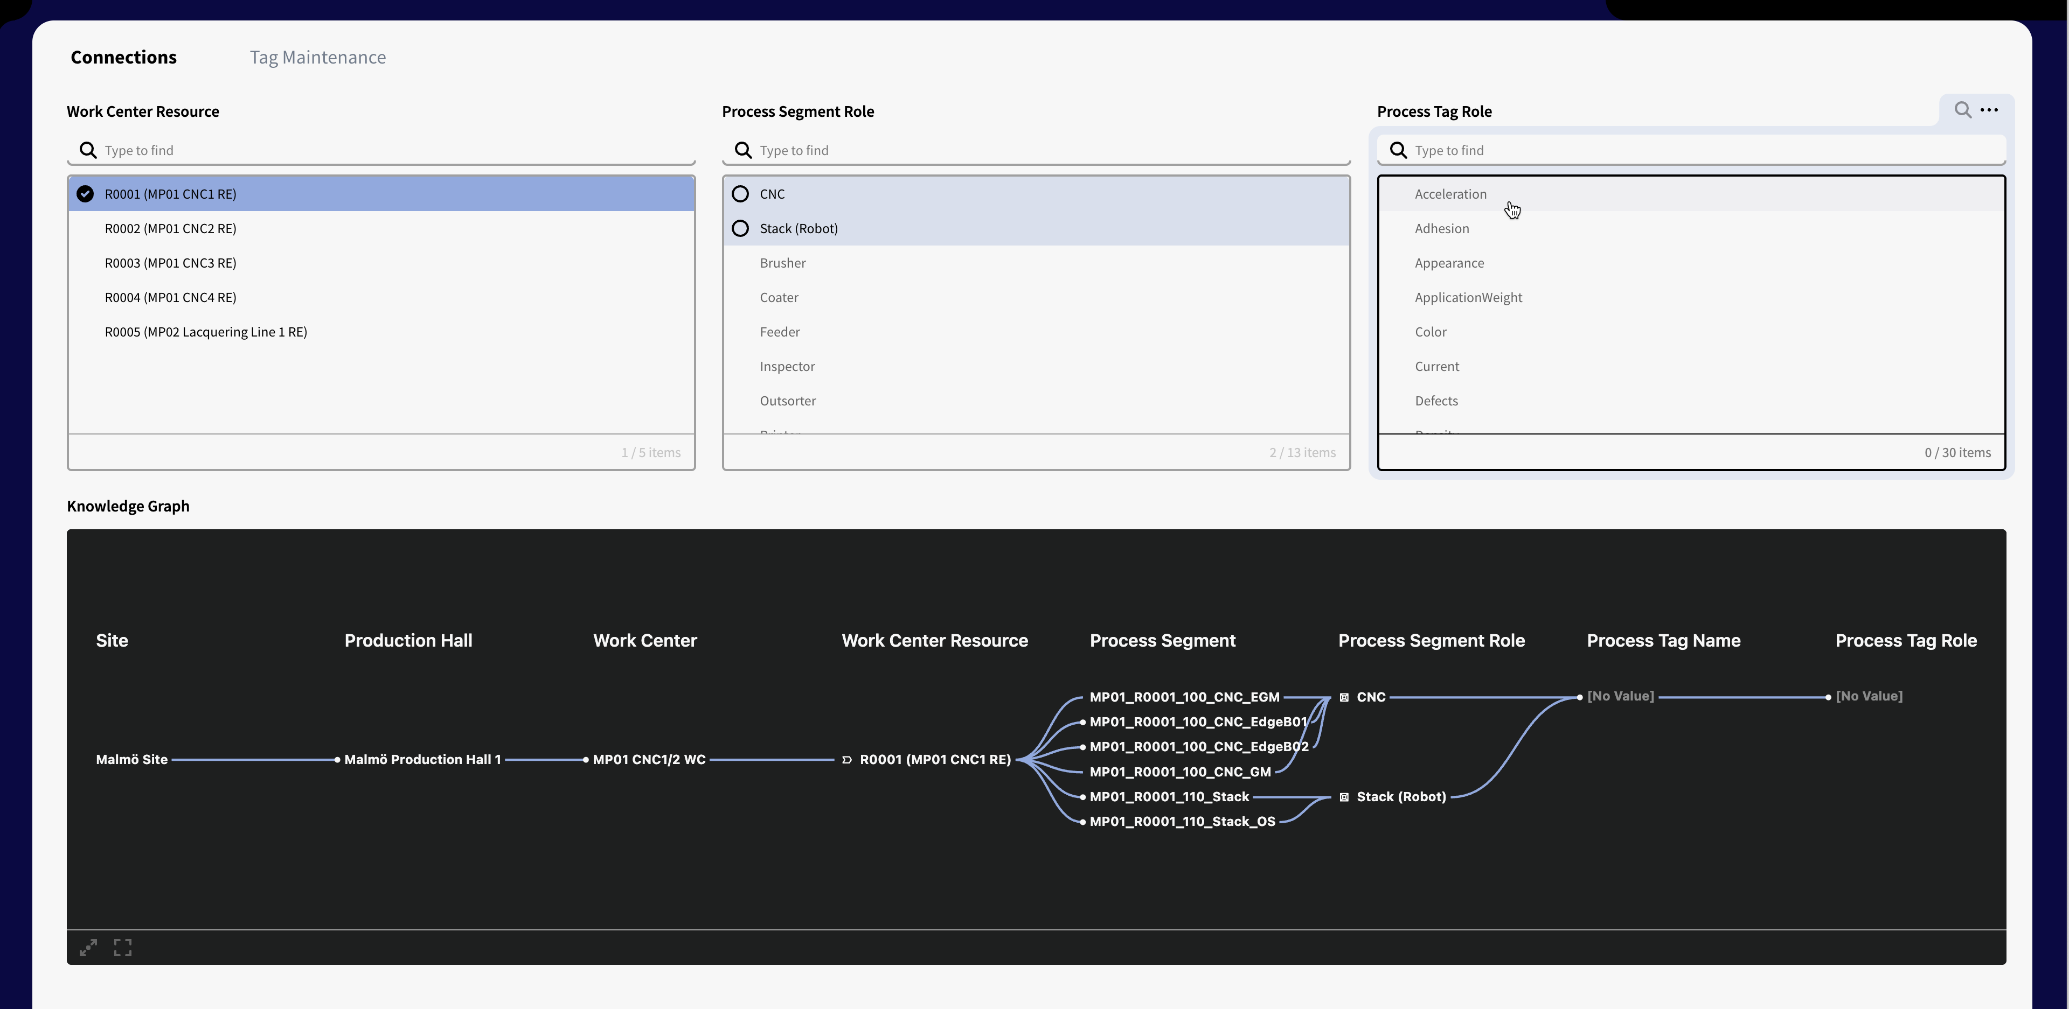
Task: Select the CNC radio circle
Action: (x=740, y=194)
